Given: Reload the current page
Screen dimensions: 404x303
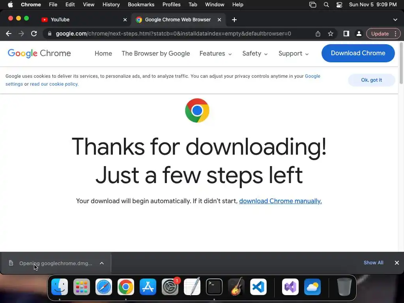Looking at the screenshot, I should tap(34, 34).
